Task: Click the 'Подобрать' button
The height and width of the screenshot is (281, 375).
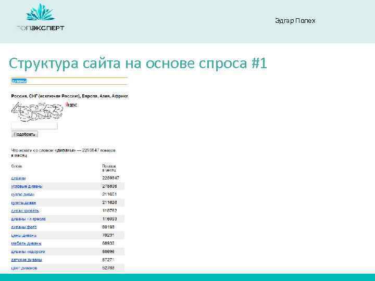Action: coord(24,134)
